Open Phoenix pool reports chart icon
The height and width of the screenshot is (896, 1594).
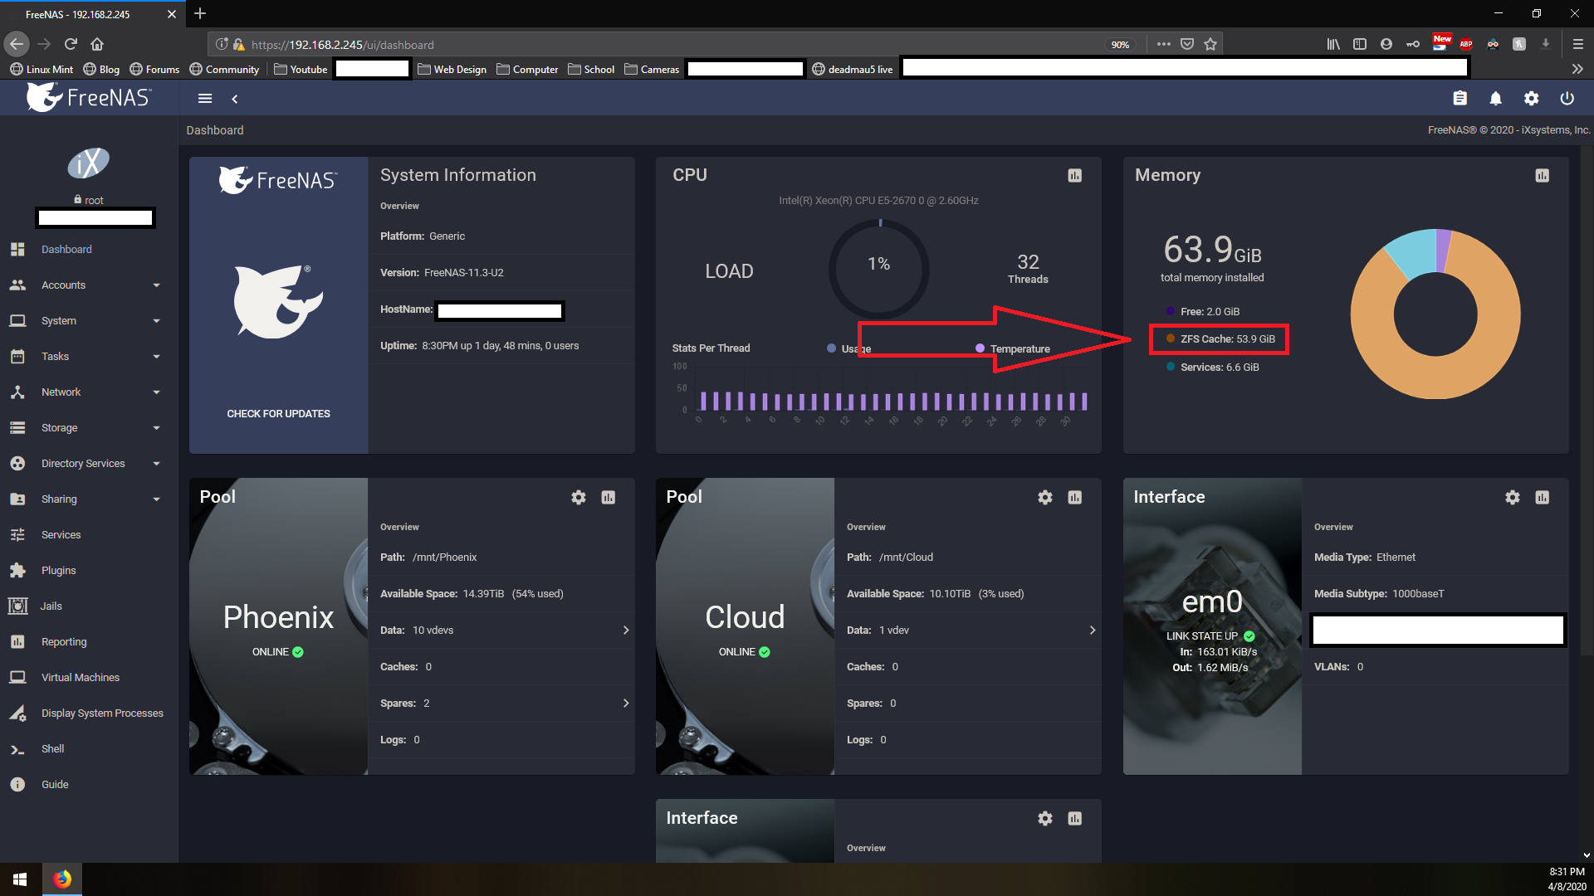(609, 497)
